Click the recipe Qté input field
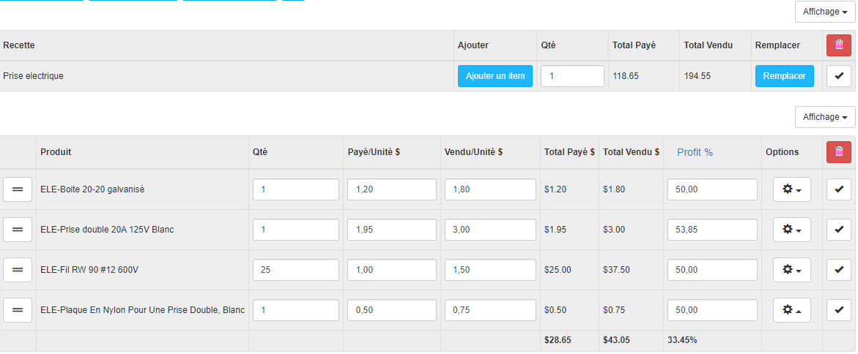 pos(572,76)
